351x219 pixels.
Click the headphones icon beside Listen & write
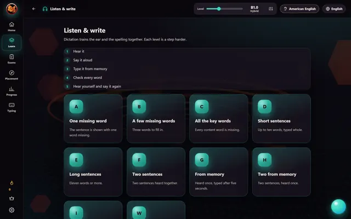(45, 9)
